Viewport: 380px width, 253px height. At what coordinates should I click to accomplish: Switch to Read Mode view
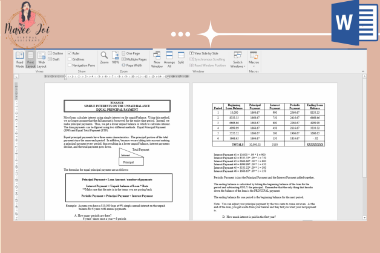(19, 59)
